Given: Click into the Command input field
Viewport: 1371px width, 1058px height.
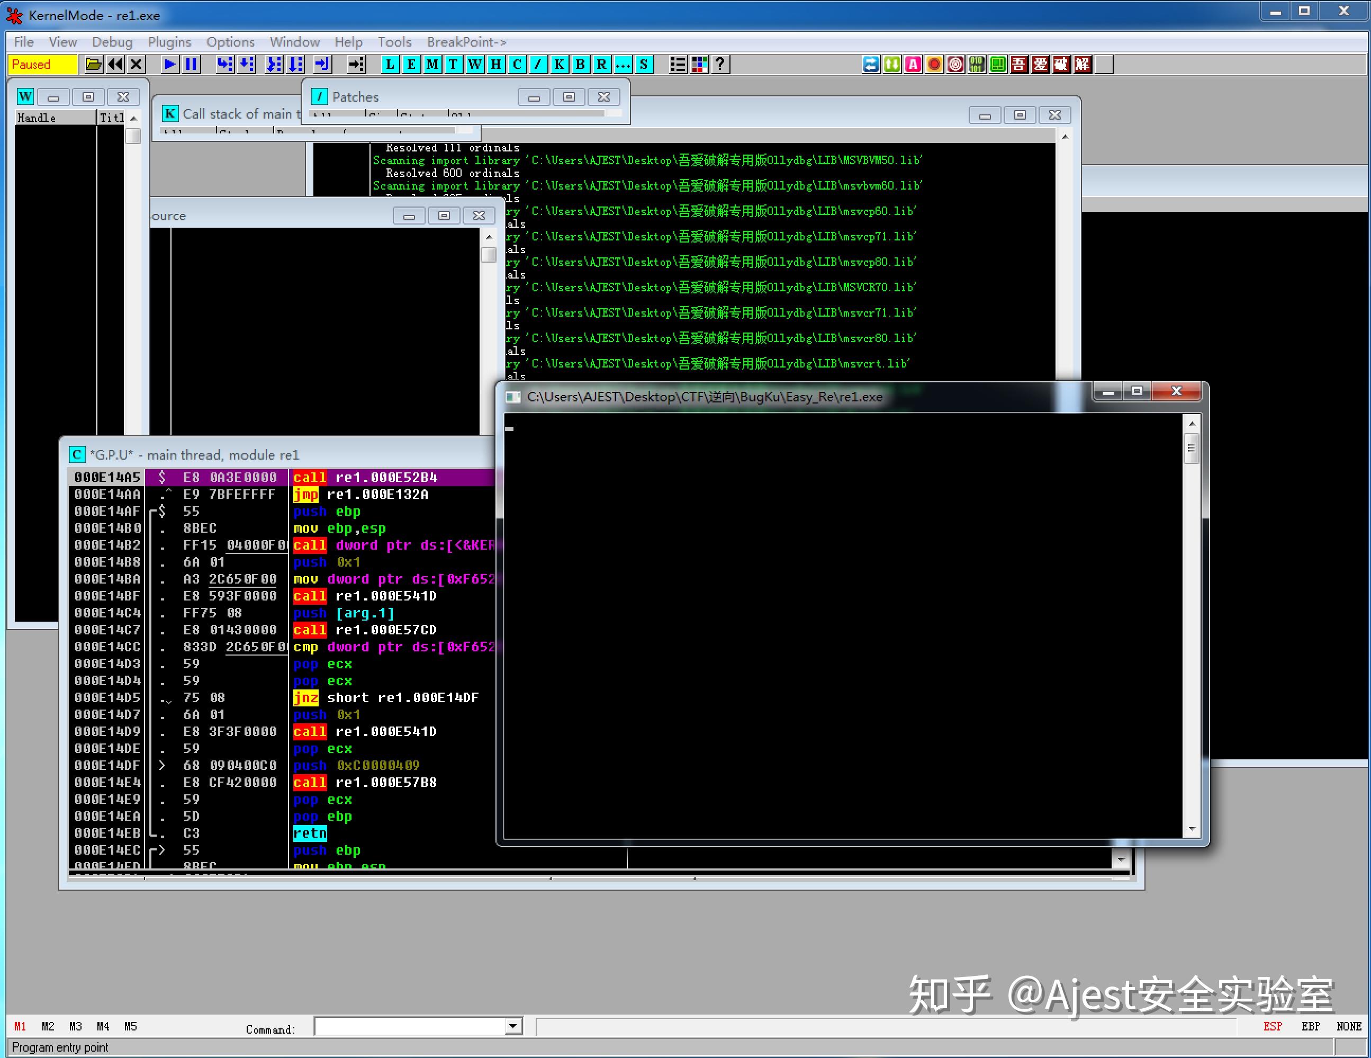Looking at the screenshot, I should (411, 1026).
